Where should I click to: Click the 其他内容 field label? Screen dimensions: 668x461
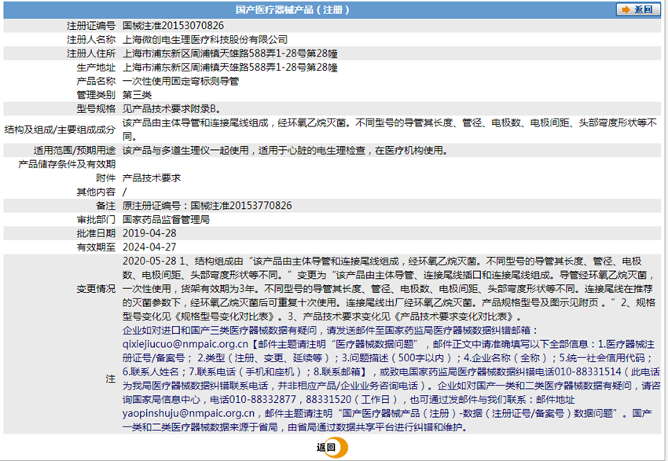[96, 192]
